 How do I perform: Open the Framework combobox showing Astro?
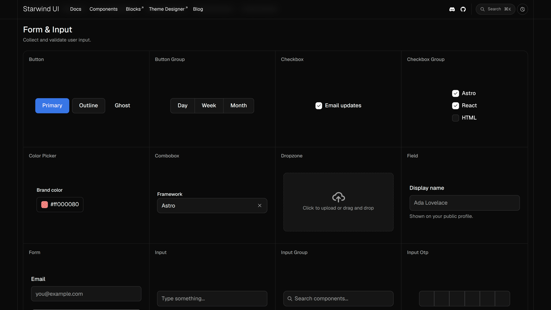[212, 206]
